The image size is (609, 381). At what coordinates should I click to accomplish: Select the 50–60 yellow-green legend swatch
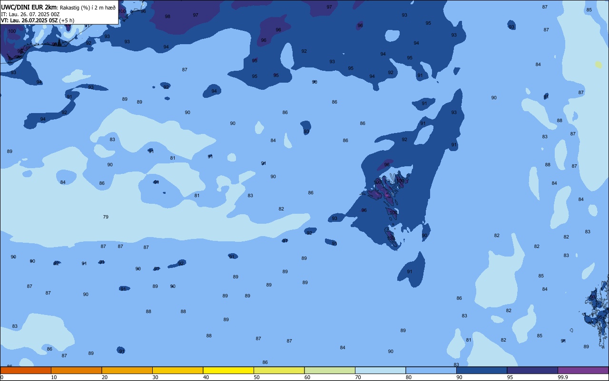click(x=279, y=370)
